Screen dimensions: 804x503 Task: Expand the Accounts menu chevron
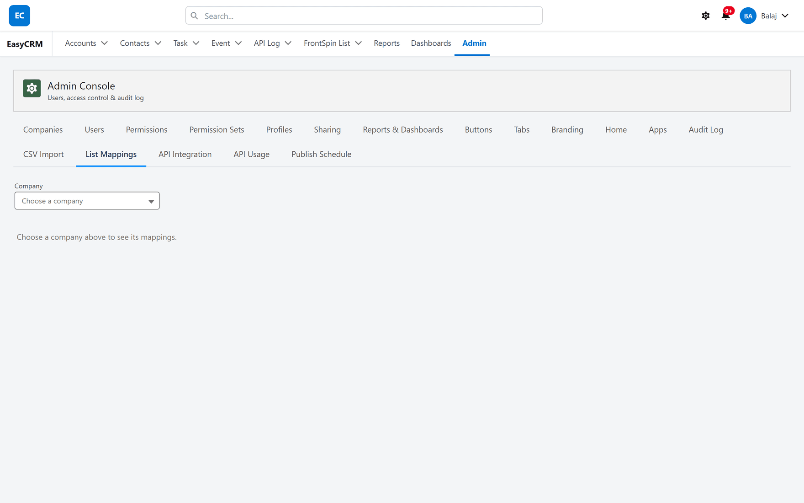click(x=105, y=43)
